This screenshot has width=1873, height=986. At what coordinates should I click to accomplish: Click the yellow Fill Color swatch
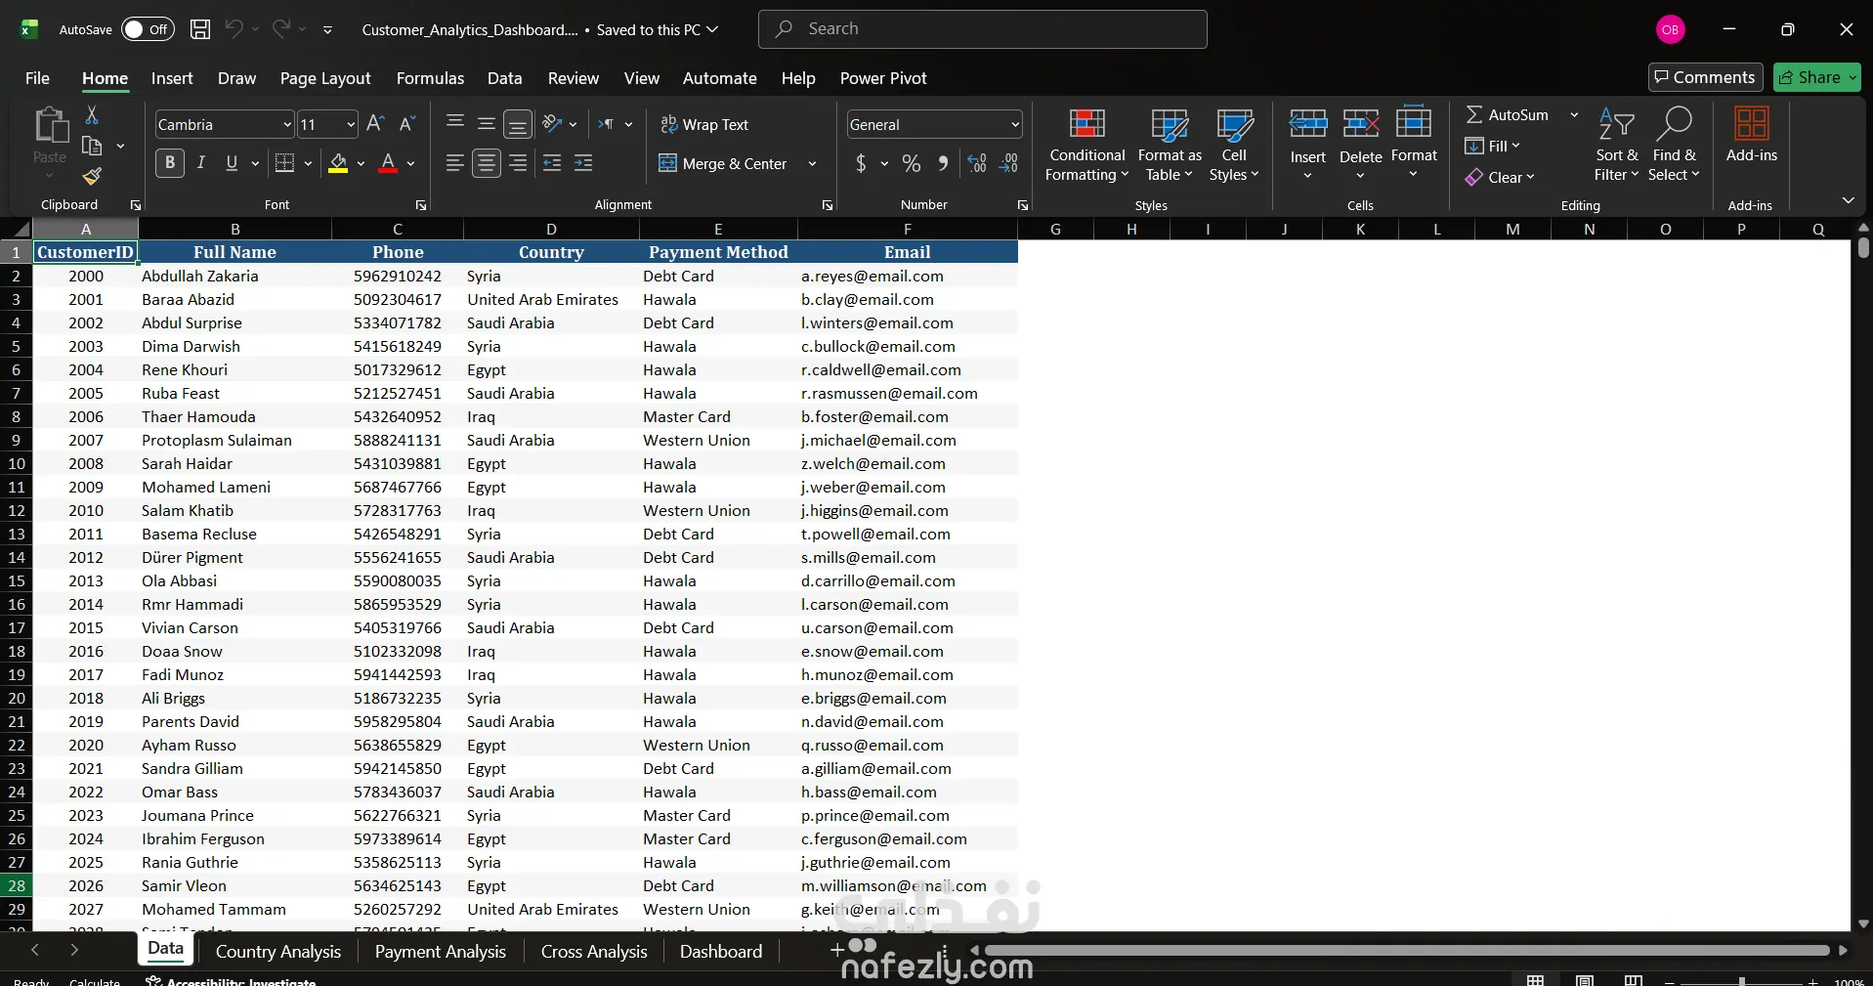click(338, 163)
